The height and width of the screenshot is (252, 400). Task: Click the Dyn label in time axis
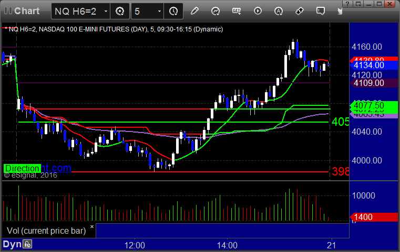coord(12,244)
